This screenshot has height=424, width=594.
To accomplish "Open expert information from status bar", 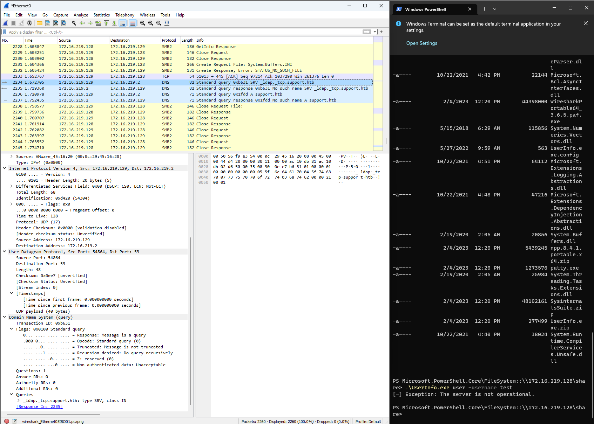I will pos(7,421).
